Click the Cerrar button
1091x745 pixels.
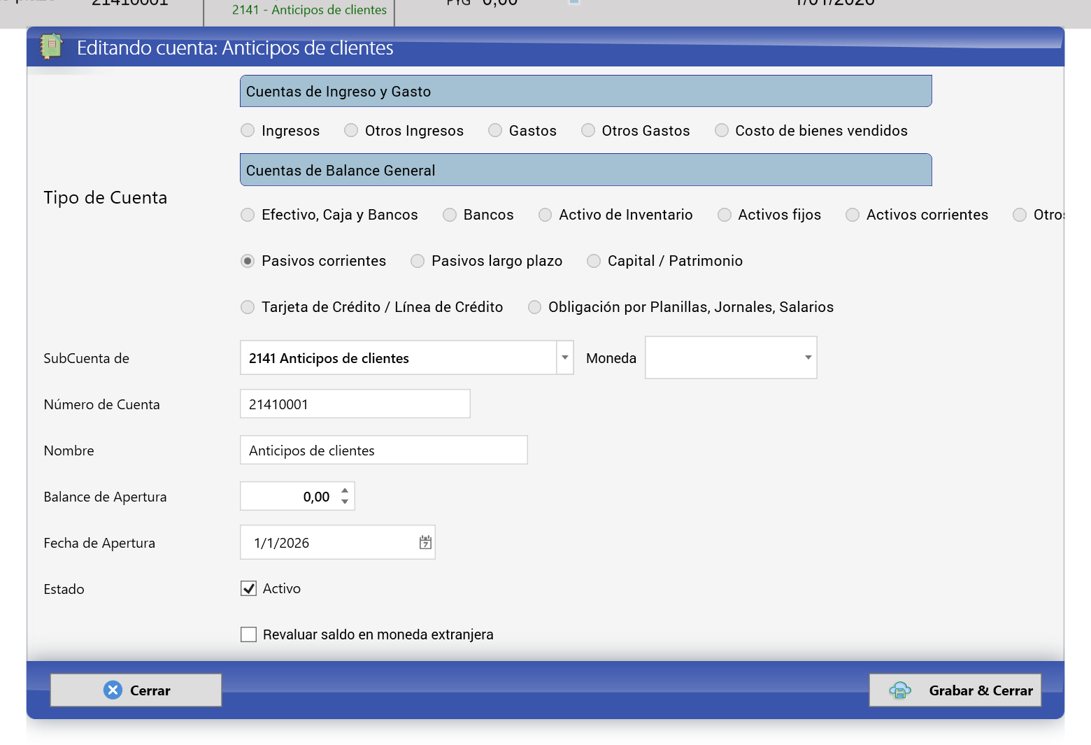click(x=136, y=690)
